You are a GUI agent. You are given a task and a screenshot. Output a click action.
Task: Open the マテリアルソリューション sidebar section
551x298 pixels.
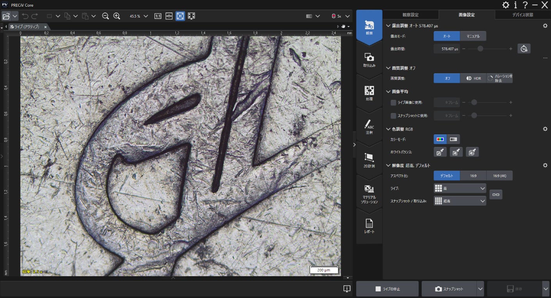click(369, 194)
